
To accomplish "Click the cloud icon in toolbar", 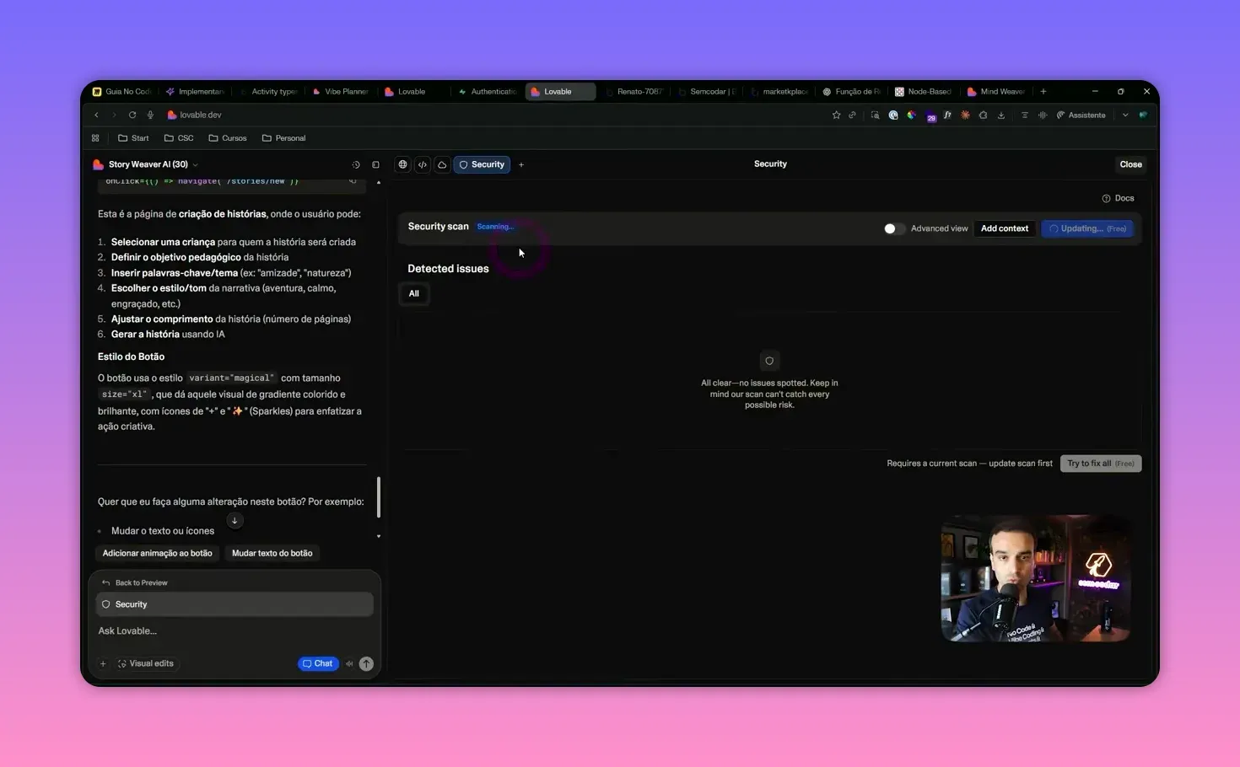I will click(442, 165).
